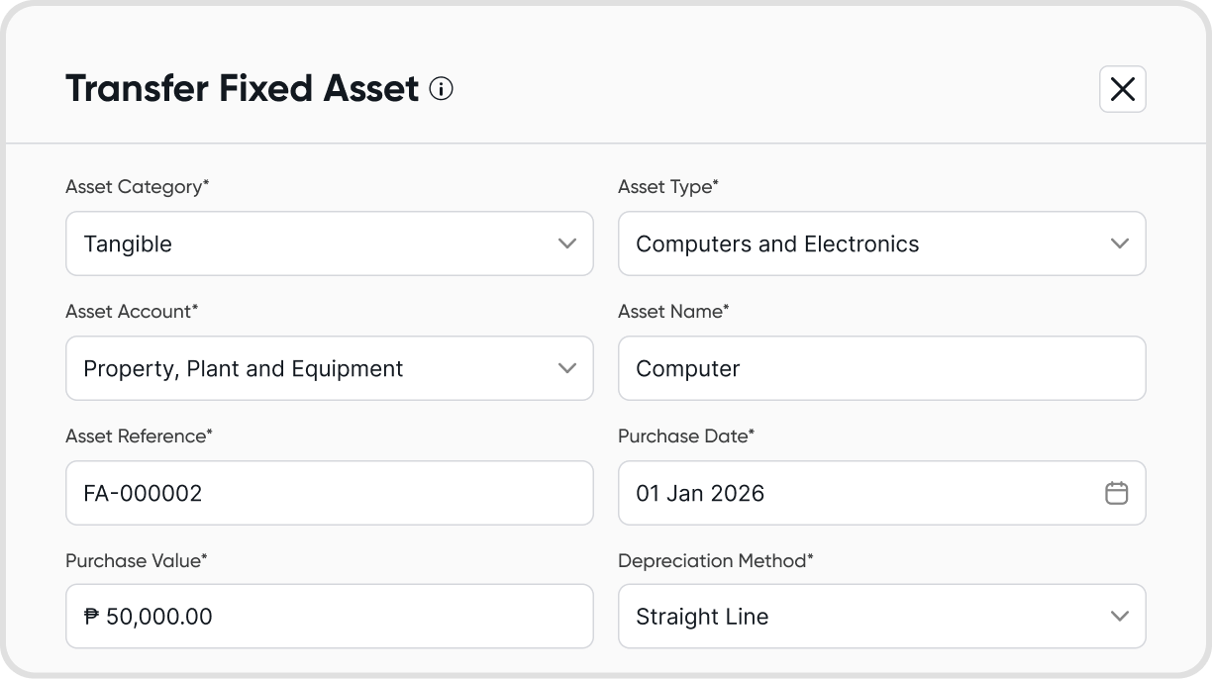Click the chevron arrow in Asset Account
Screen dimensions: 1212x679
[x=567, y=368]
